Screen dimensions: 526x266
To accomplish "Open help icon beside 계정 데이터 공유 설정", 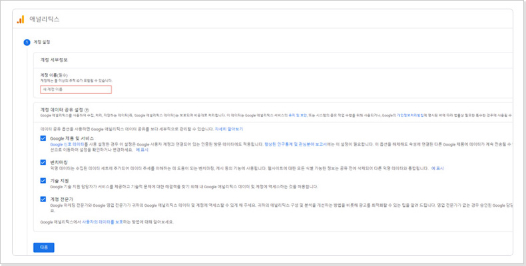I will pyautogui.click(x=87, y=110).
